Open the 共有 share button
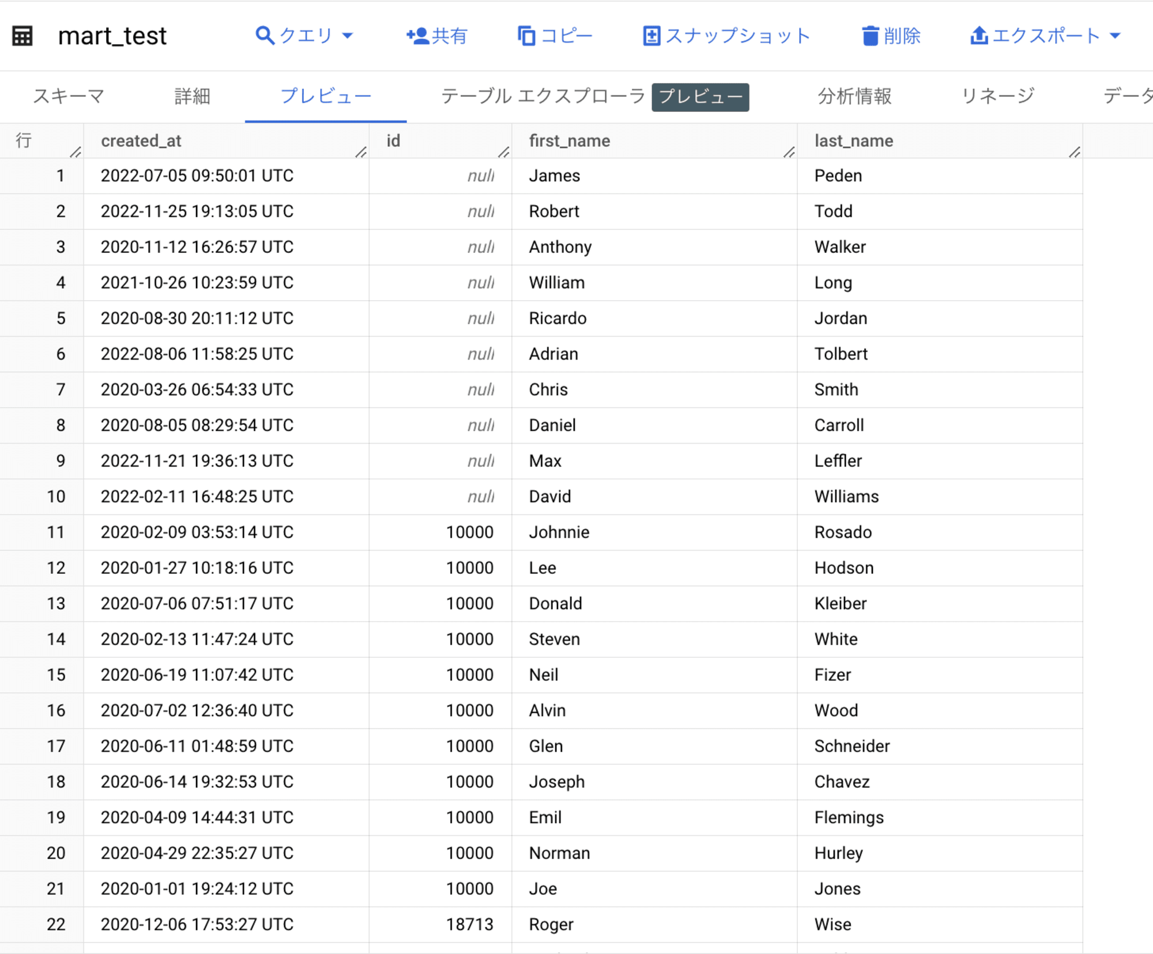The image size is (1153, 954). click(x=436, y=36)
